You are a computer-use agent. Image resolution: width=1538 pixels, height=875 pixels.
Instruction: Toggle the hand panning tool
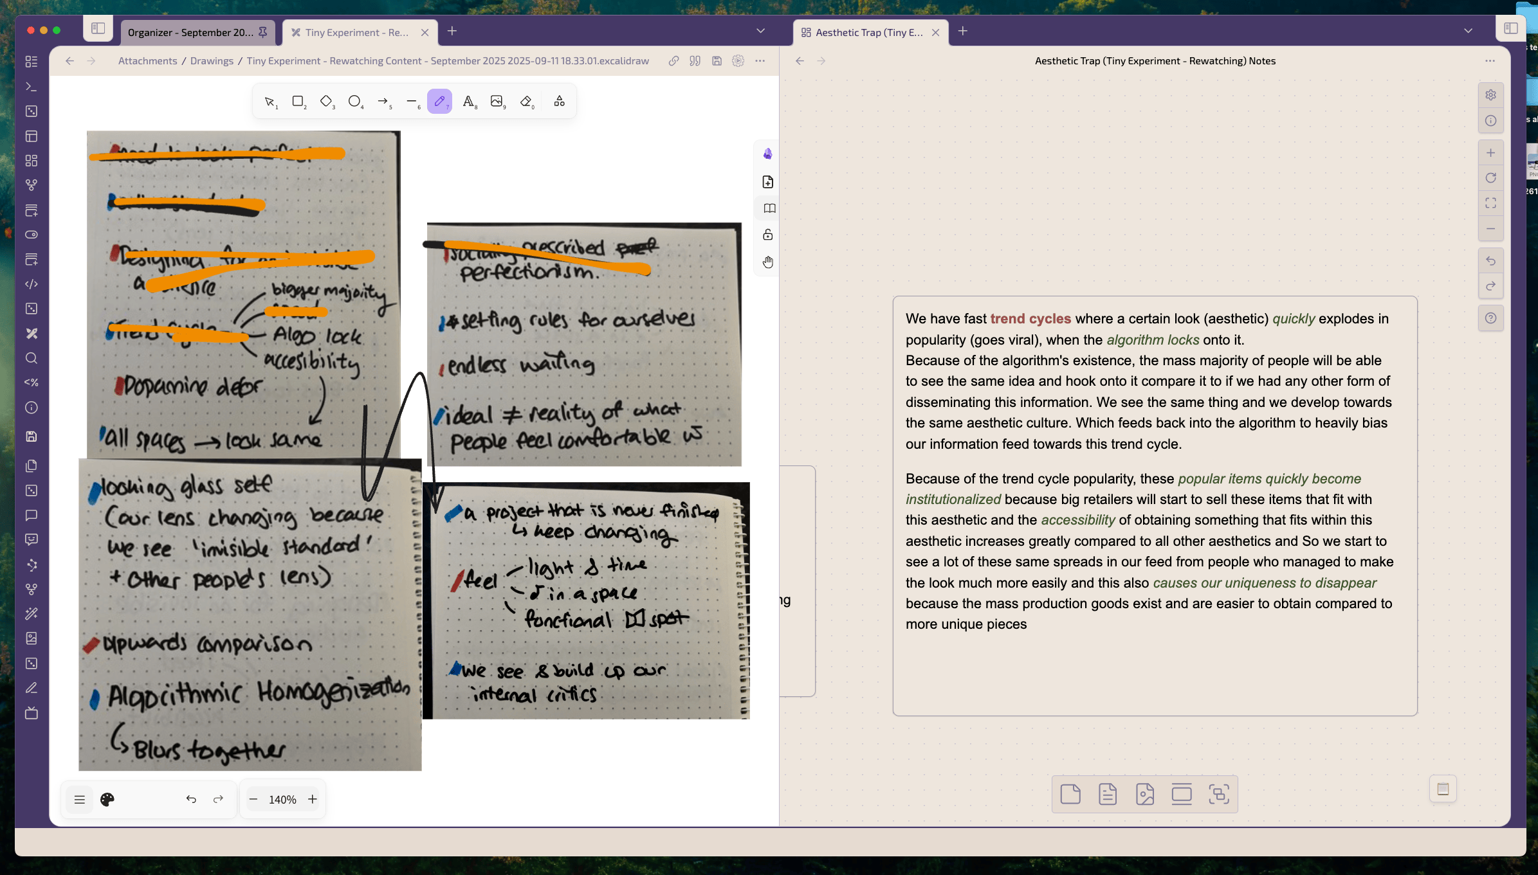(x=768, y=262)
